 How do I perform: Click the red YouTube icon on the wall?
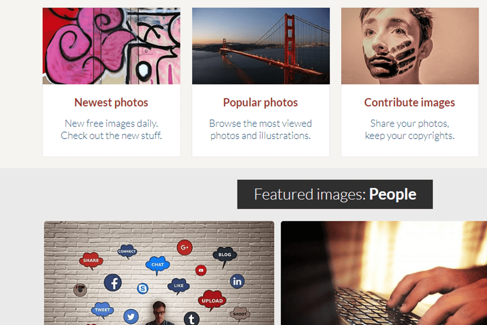pyautogui.click(x=201, y=270)
